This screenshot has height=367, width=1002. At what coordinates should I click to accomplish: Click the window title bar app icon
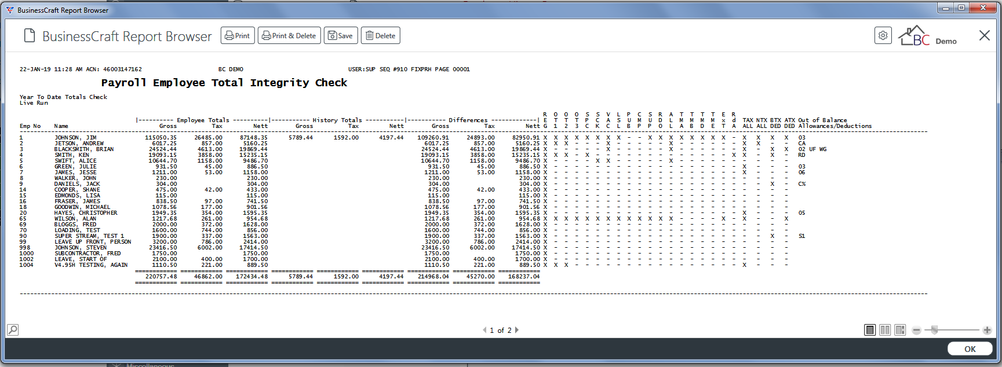click(x=10, y=10)
